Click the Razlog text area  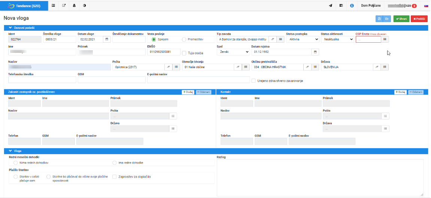[x=320, y=178]
